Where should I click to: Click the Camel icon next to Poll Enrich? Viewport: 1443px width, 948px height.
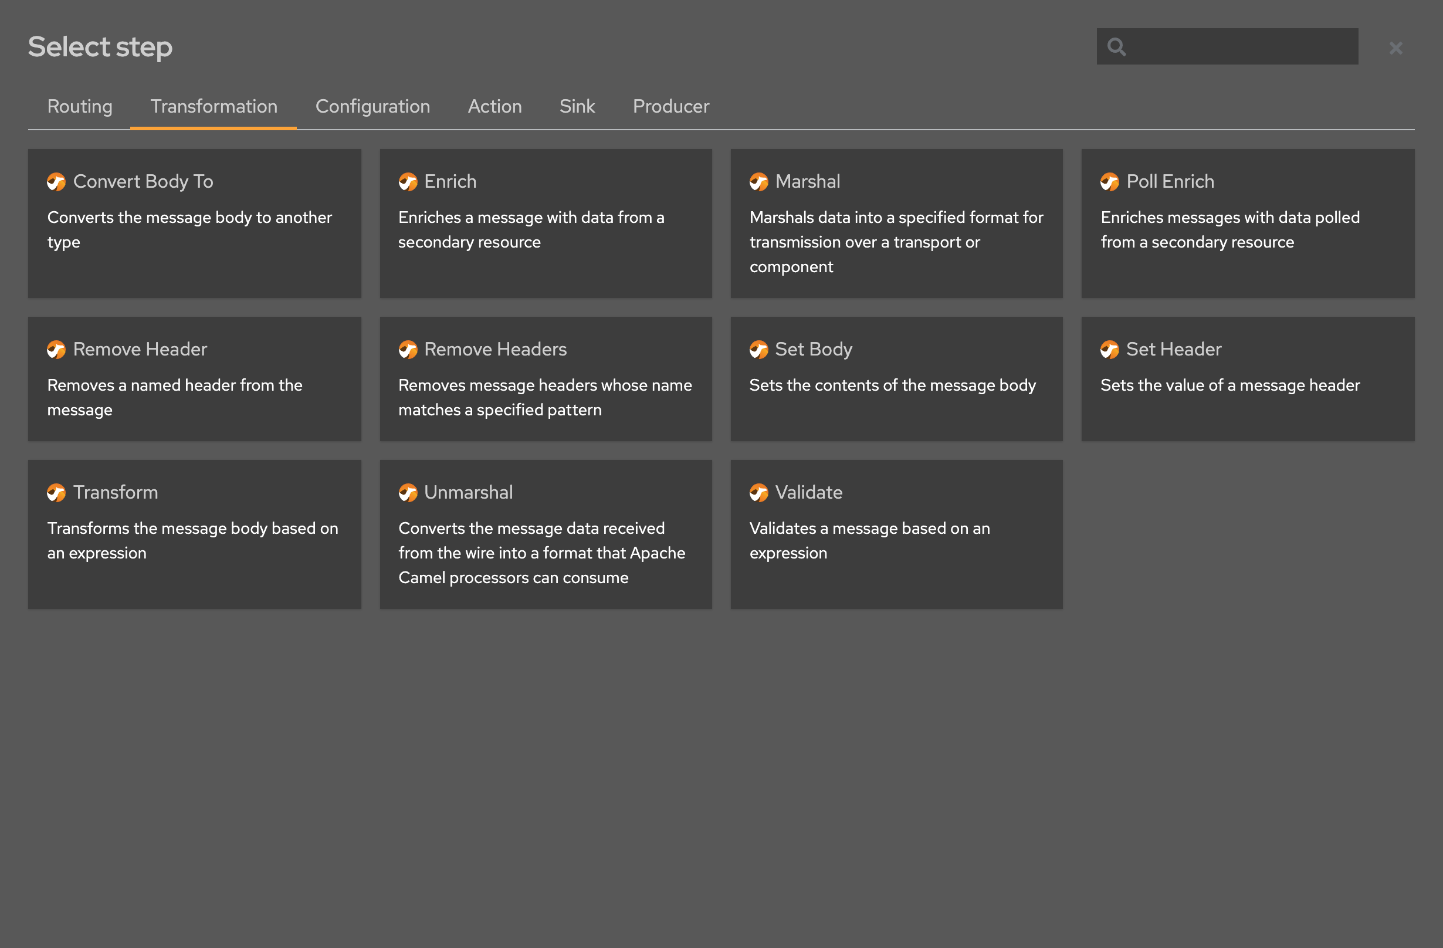coord(1110,181)
